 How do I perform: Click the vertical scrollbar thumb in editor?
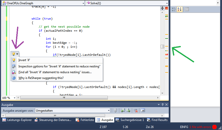tap(162, 47)
